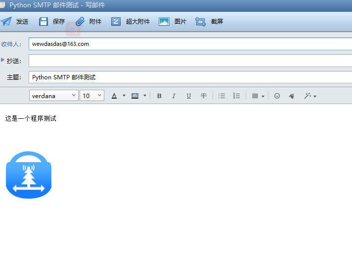The width and height of the screenshot is (352, 278).
Task: Open the highlight color dropdown arrow
Action: click(145, 96)
